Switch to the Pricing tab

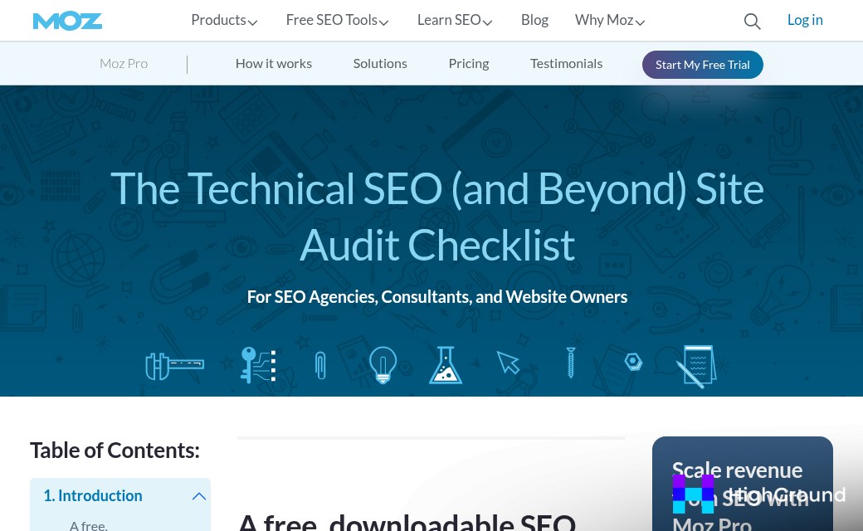point(468,63)
